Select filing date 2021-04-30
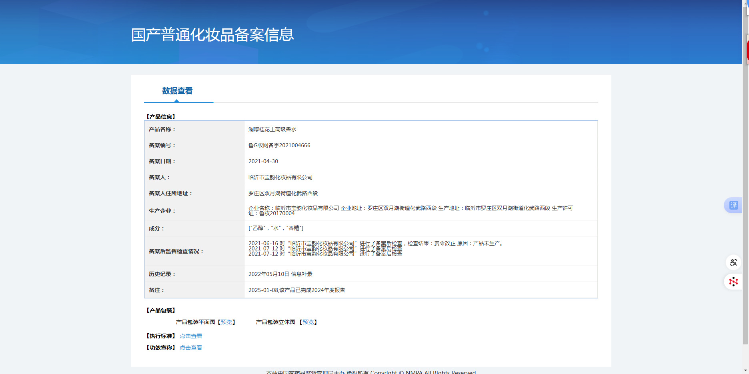749x374 pixels. [x=263, y=161]
